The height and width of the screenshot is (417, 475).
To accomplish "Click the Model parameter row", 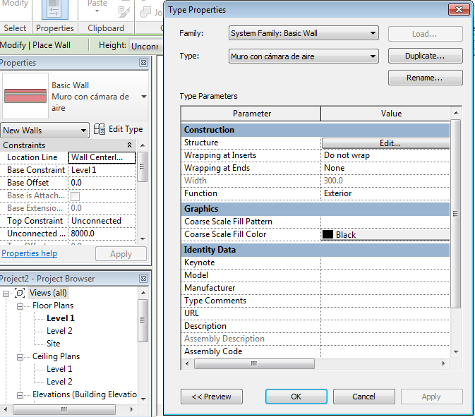I will tap(315, 275).
